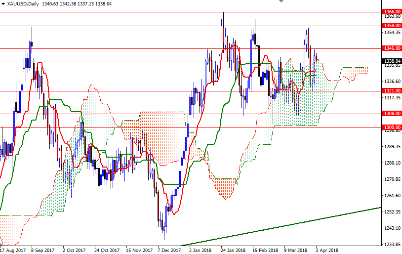Click the 1252.35 price scale value
Viewport: 402px width, 254px height.
coord(392,212)
